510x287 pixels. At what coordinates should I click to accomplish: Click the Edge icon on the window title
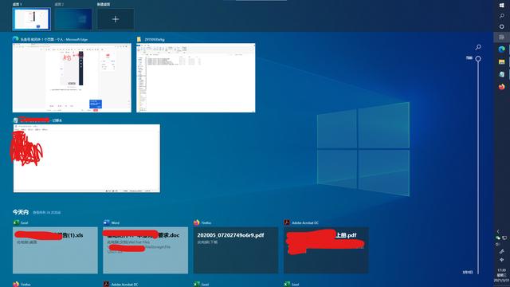[15, 39]
